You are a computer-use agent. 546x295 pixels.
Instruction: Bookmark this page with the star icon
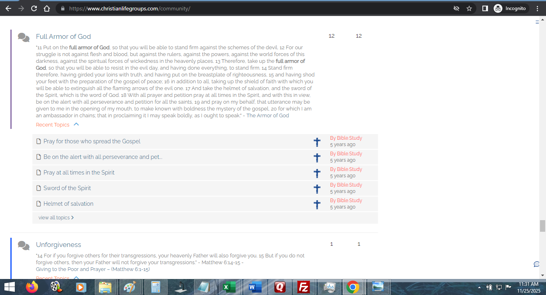coord(469,8)
